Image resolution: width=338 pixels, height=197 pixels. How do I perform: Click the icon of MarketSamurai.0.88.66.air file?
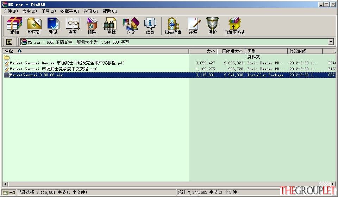pos(6,75)
